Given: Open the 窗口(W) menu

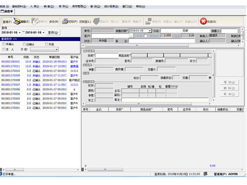Looking at the screenshot, I should [127, 7].
